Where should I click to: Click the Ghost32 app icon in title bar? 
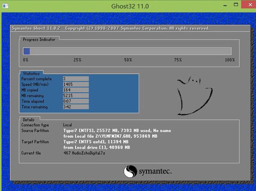pyautogui.click(x=6, y=6)
